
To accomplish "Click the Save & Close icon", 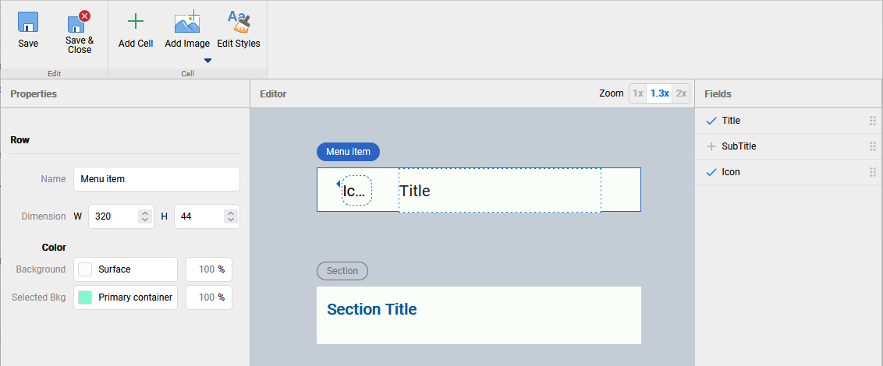I will [x=79, y=22].
